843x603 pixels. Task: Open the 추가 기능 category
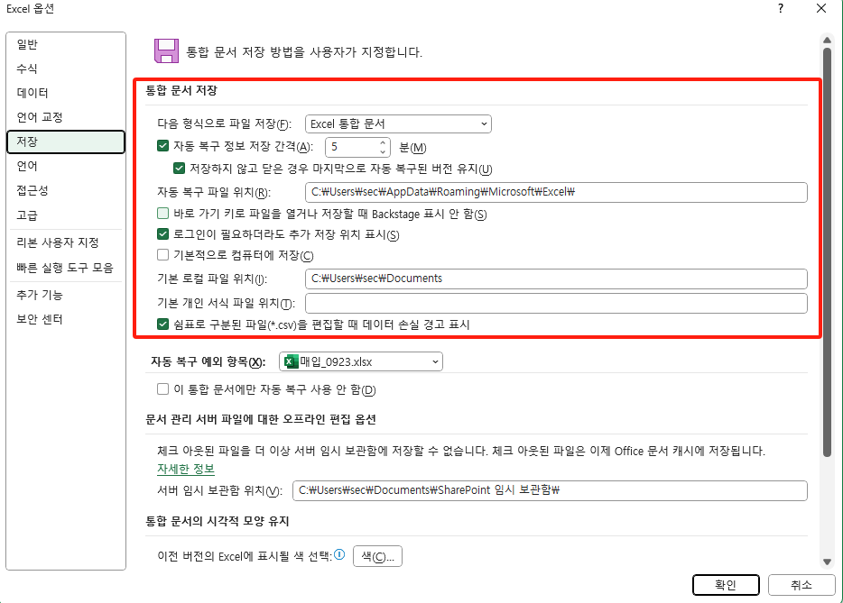(x=66, y=294)
